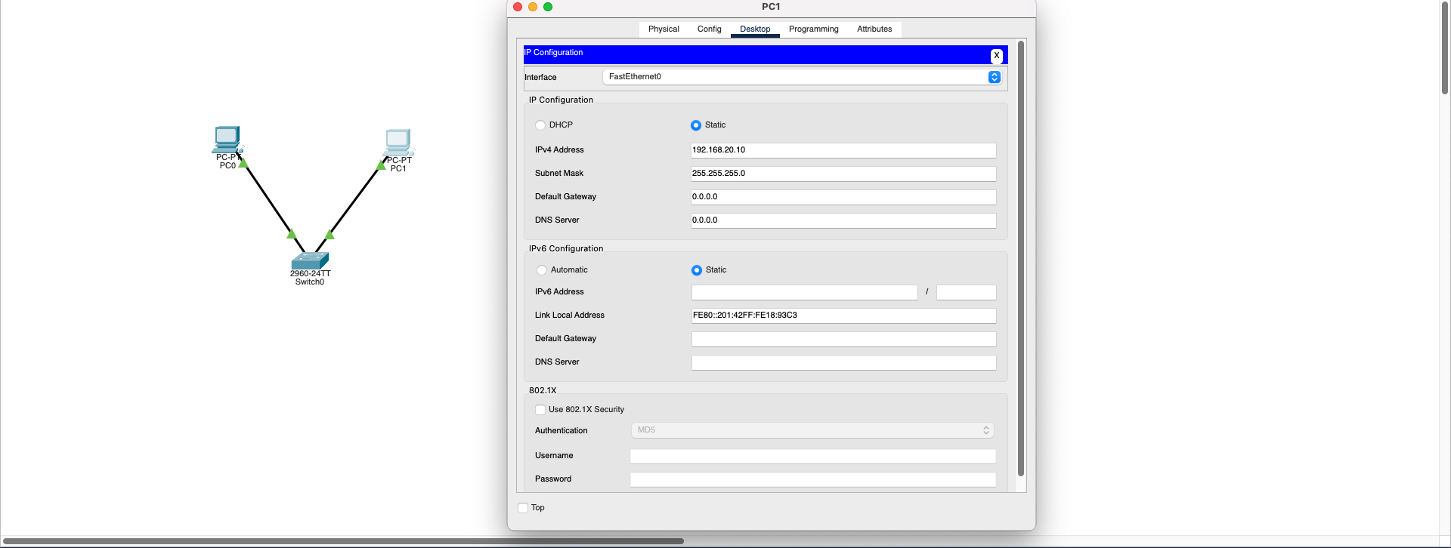Select the PC1 computer icon in the topology
Viewport: 1451px width, 548px height.
(x=398, y=143)
